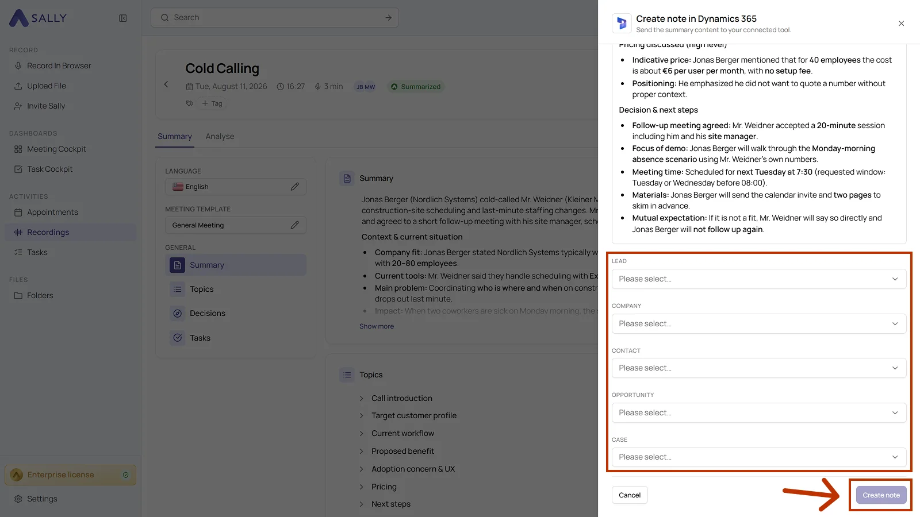Click the Enterprise license shield icon
The width and height of the screenshot is (920, 517).
tap(126, 475)
